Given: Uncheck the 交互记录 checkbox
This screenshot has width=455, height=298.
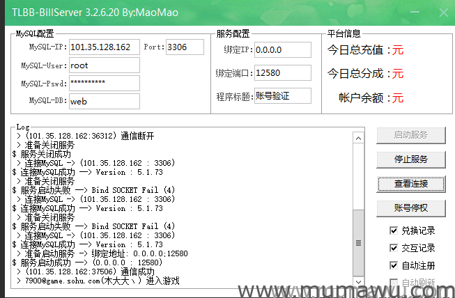Looking at the screenshot, I should 394,248.
